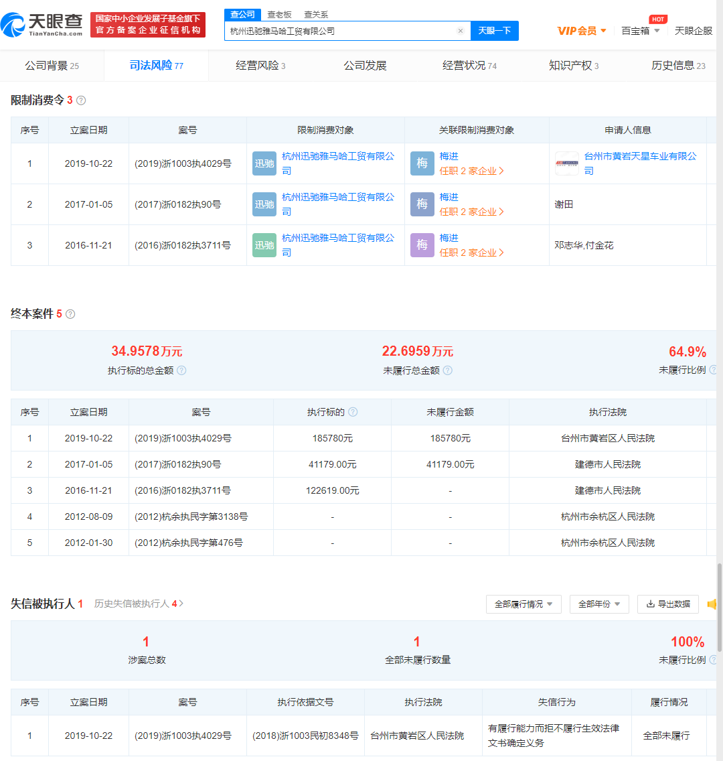Click blue 迅驰 company logo in row 1

(x=264, y=163)
